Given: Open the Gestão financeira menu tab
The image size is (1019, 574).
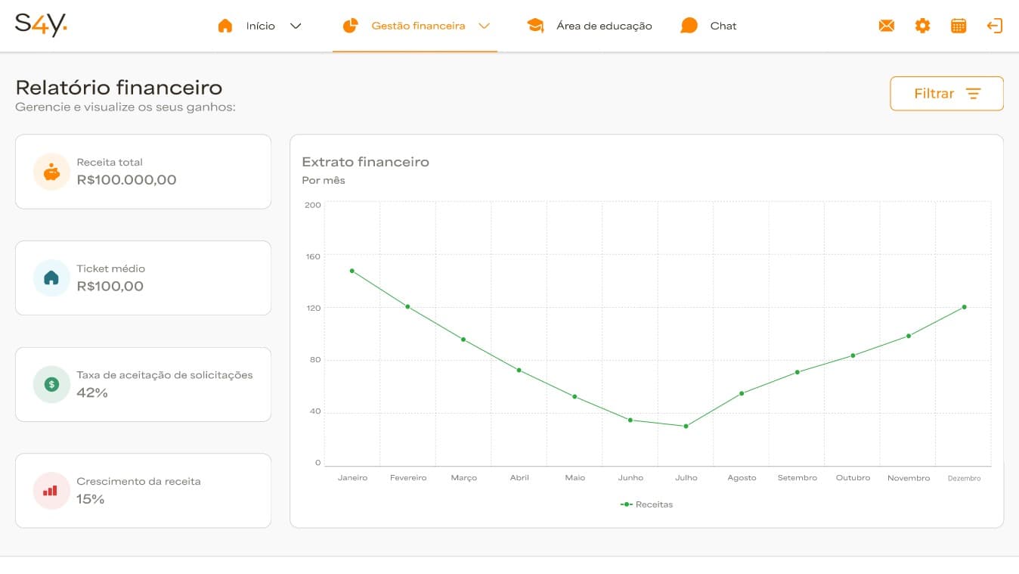Looking at the screenshot, I should click(x=417, y=26).
